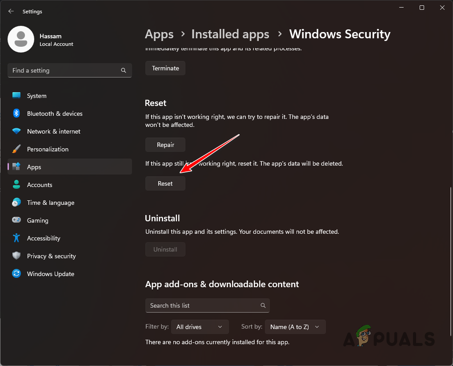This screenshot has height=366, width=453.
Task: Open the Accessibility section
Action: (x=44, y=238)
